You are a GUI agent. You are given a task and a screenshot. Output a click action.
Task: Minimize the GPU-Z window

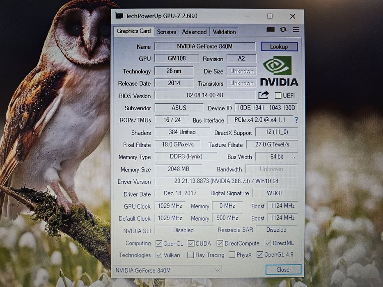pos(248,16)
